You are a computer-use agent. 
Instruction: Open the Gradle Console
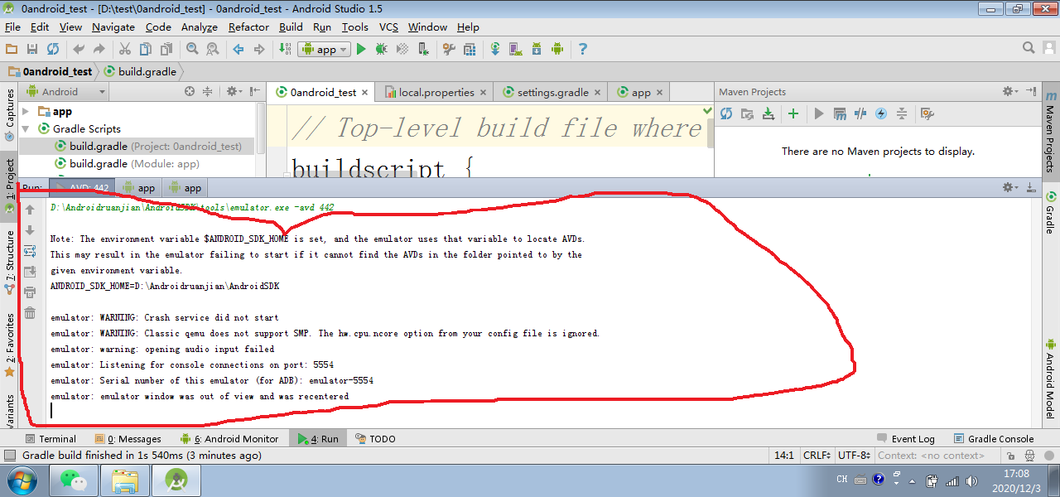click(994, 439)
